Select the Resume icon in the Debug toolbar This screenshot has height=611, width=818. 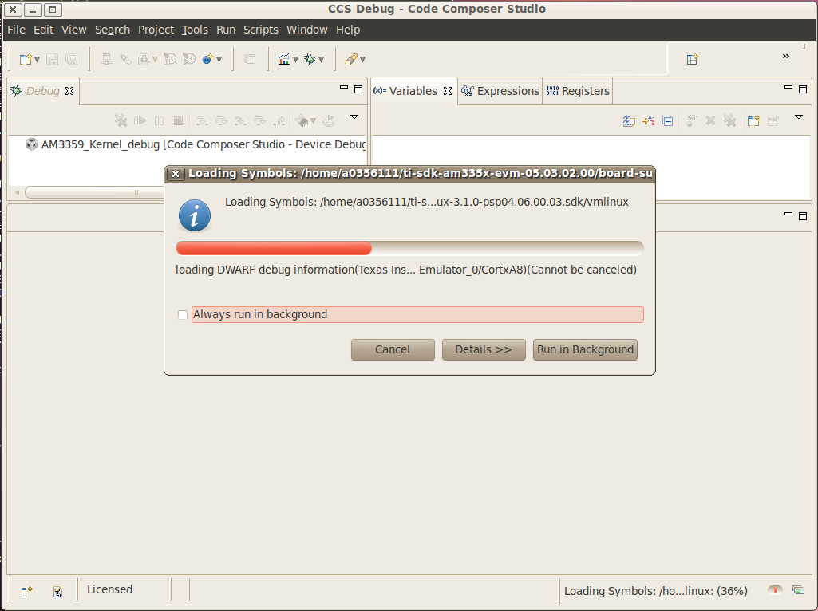[x=140, y=120]
